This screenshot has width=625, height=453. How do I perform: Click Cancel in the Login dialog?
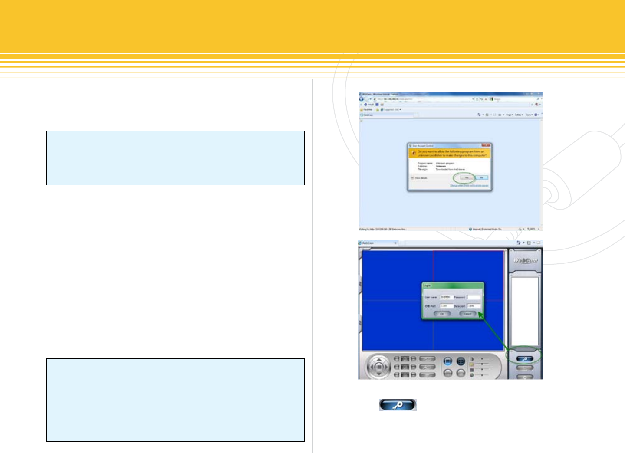(x=467, y=314)
